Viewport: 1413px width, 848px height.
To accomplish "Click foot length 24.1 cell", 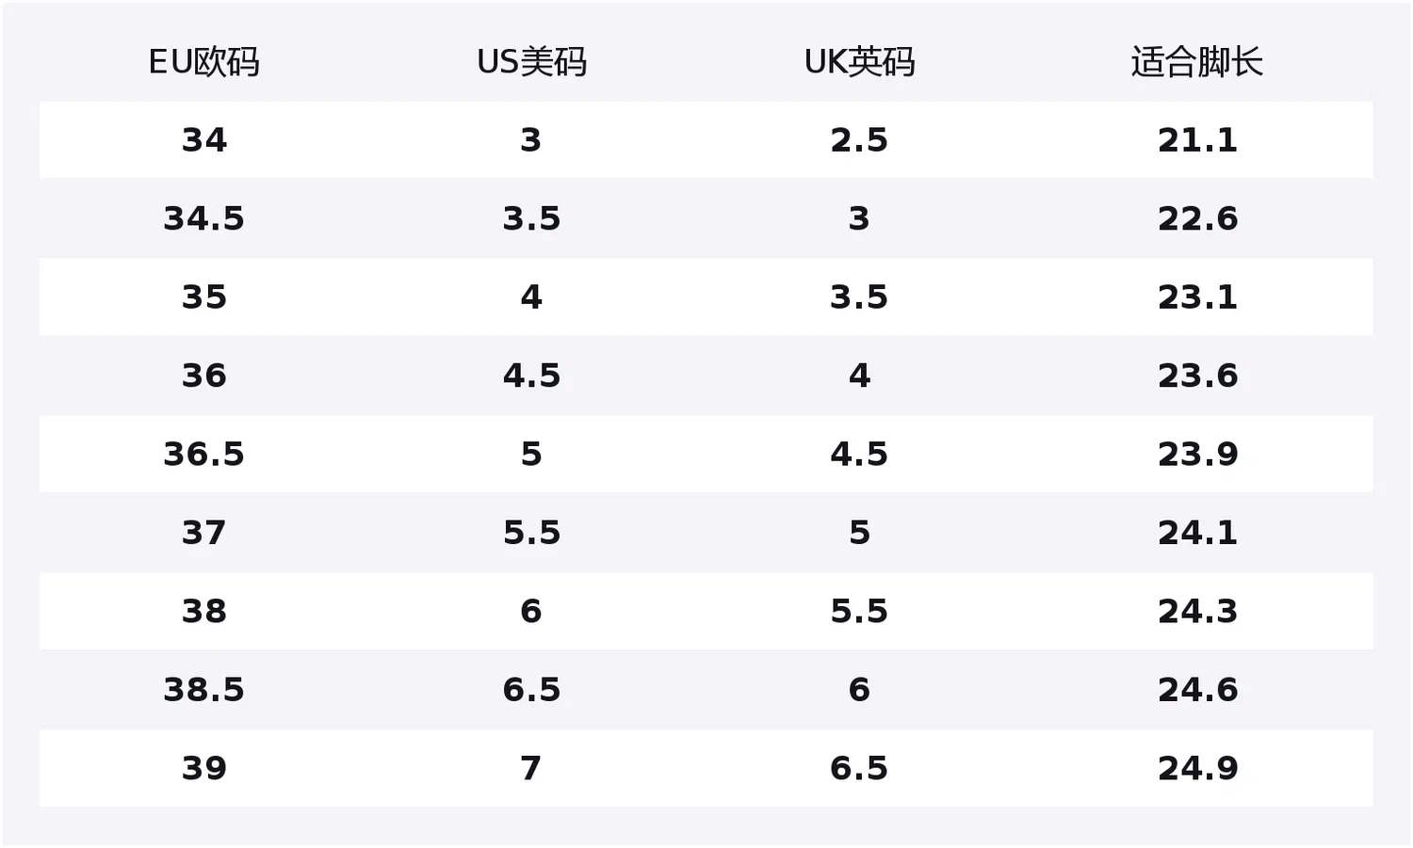I will 1197,533.
